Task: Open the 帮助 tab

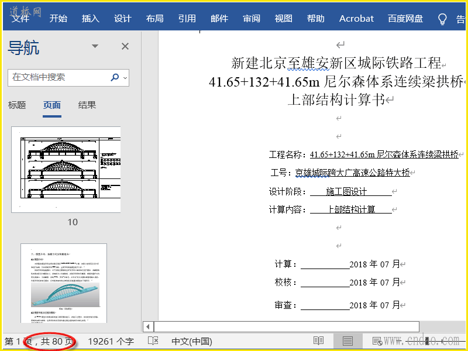Action: pyautogui.click(x=315, y=19)
